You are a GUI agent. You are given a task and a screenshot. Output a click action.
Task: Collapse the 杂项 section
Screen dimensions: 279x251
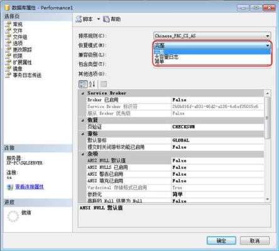click(83, 154)
